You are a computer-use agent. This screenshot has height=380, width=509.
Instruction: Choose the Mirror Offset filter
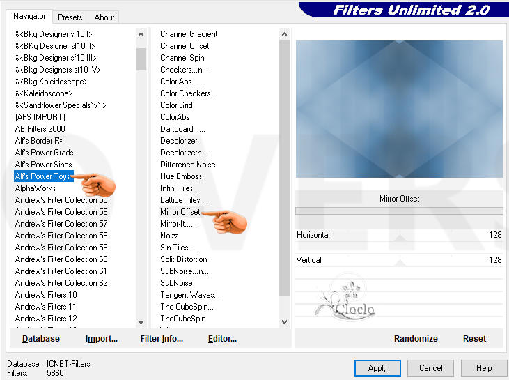coord(180,212)
